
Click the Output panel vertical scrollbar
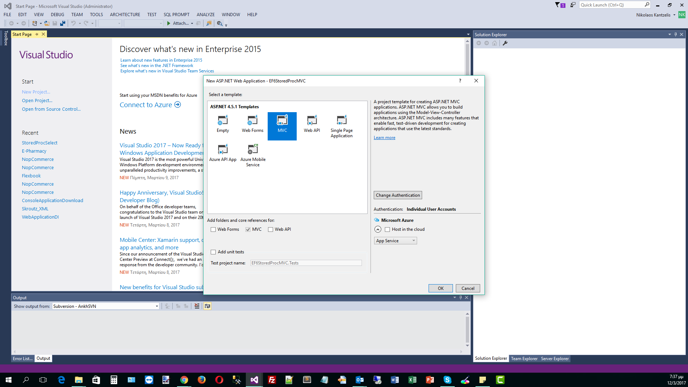tap(467, 330)
